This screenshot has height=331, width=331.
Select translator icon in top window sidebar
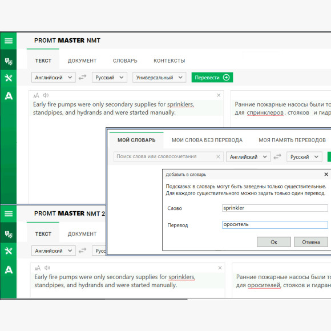(9, 61)
